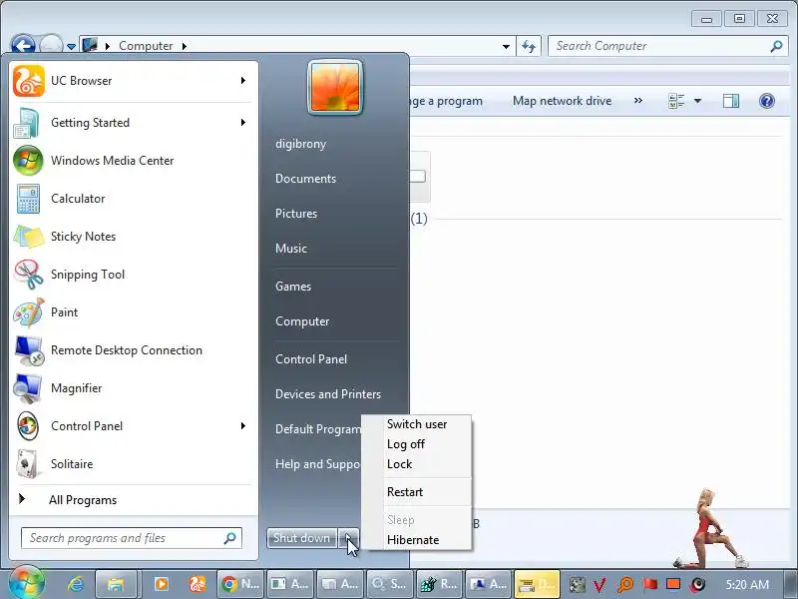Launch Windows Media Player from taskbar
798x599 pixels.
click(x=161, y=584)
